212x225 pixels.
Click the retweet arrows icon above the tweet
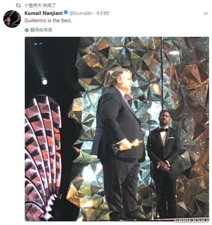(18, 5)
